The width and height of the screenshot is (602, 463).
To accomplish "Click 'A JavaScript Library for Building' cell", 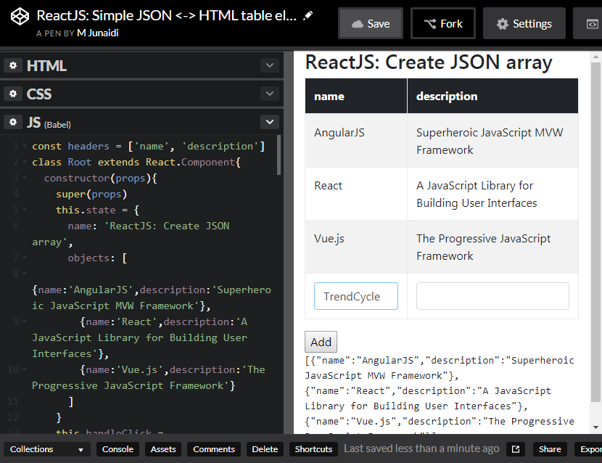I will [492, 194].
